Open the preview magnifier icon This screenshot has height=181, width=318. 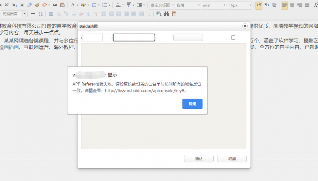[159, 14]
